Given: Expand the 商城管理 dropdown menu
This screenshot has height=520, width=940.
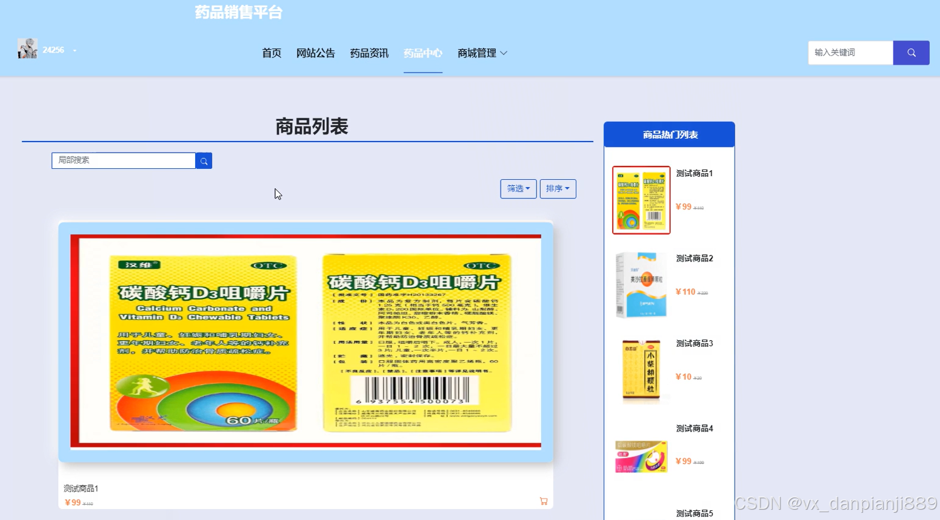Looking at the screenshot, I should coord(482,53).
